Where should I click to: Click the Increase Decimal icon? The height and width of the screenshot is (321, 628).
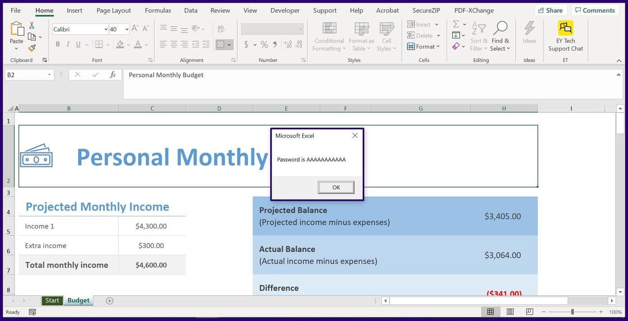tap(288, 44)
